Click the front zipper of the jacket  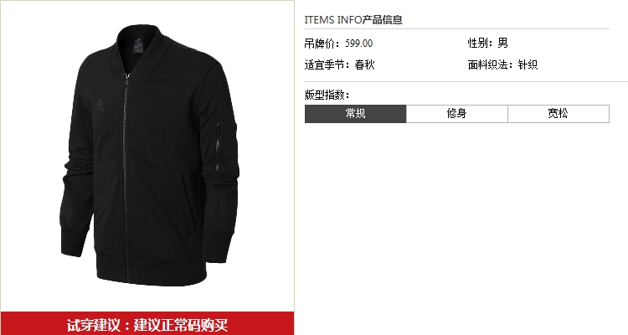point(126,177)
